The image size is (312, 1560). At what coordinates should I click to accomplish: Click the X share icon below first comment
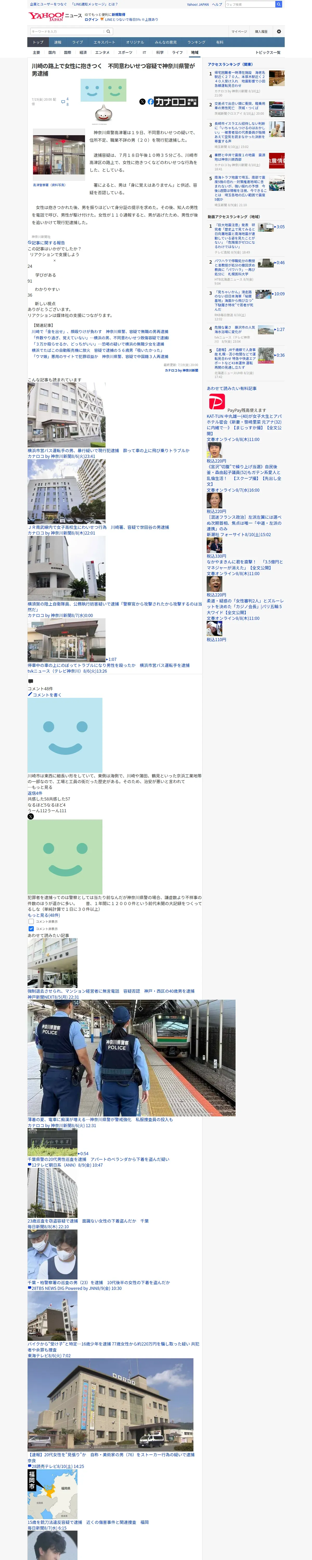pyautogui.click(x=30, y=816)
